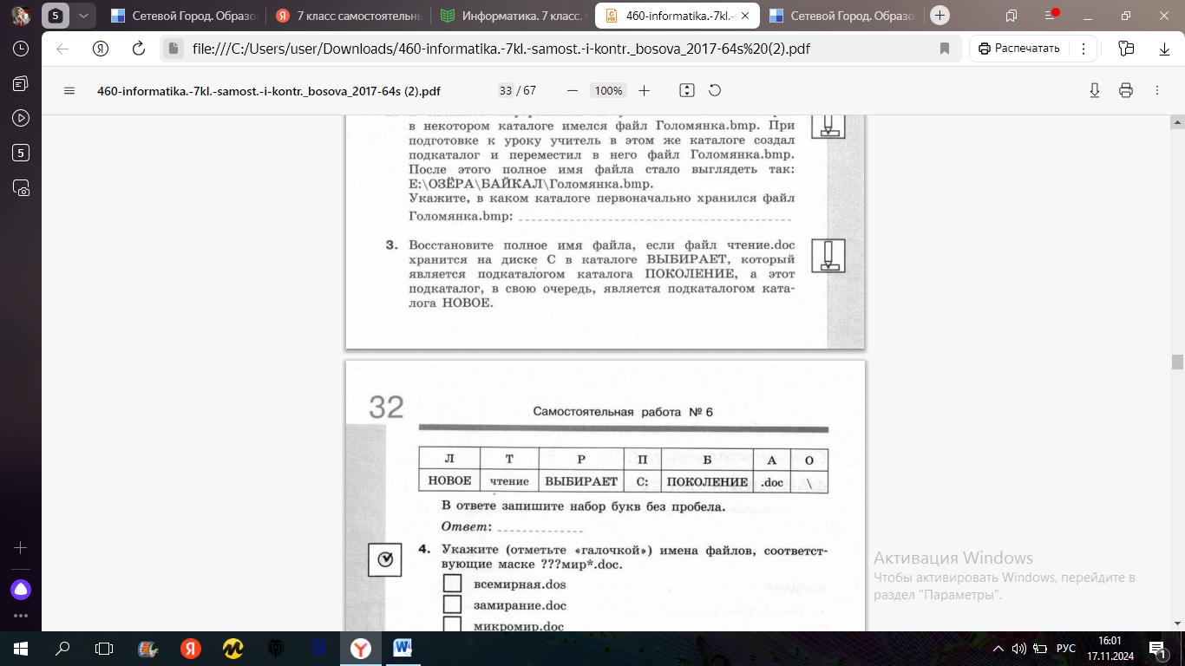Click the НОВОЕ table cell
The image size is (1185, 666).
pyautogui.click(x=449, y=481)
